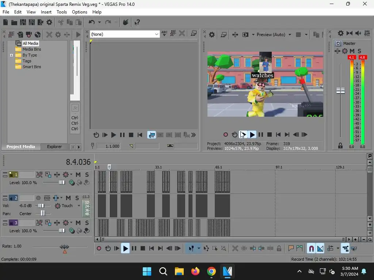Viewport: 374px width, 280px height.
Task: Redo the last undone action
Action: tap(108, 22)
